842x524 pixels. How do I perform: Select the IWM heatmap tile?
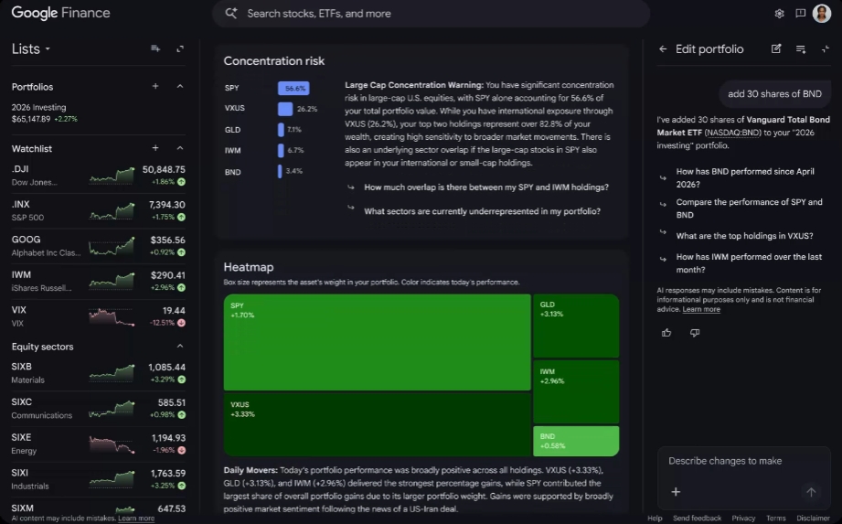pos(576,392)
